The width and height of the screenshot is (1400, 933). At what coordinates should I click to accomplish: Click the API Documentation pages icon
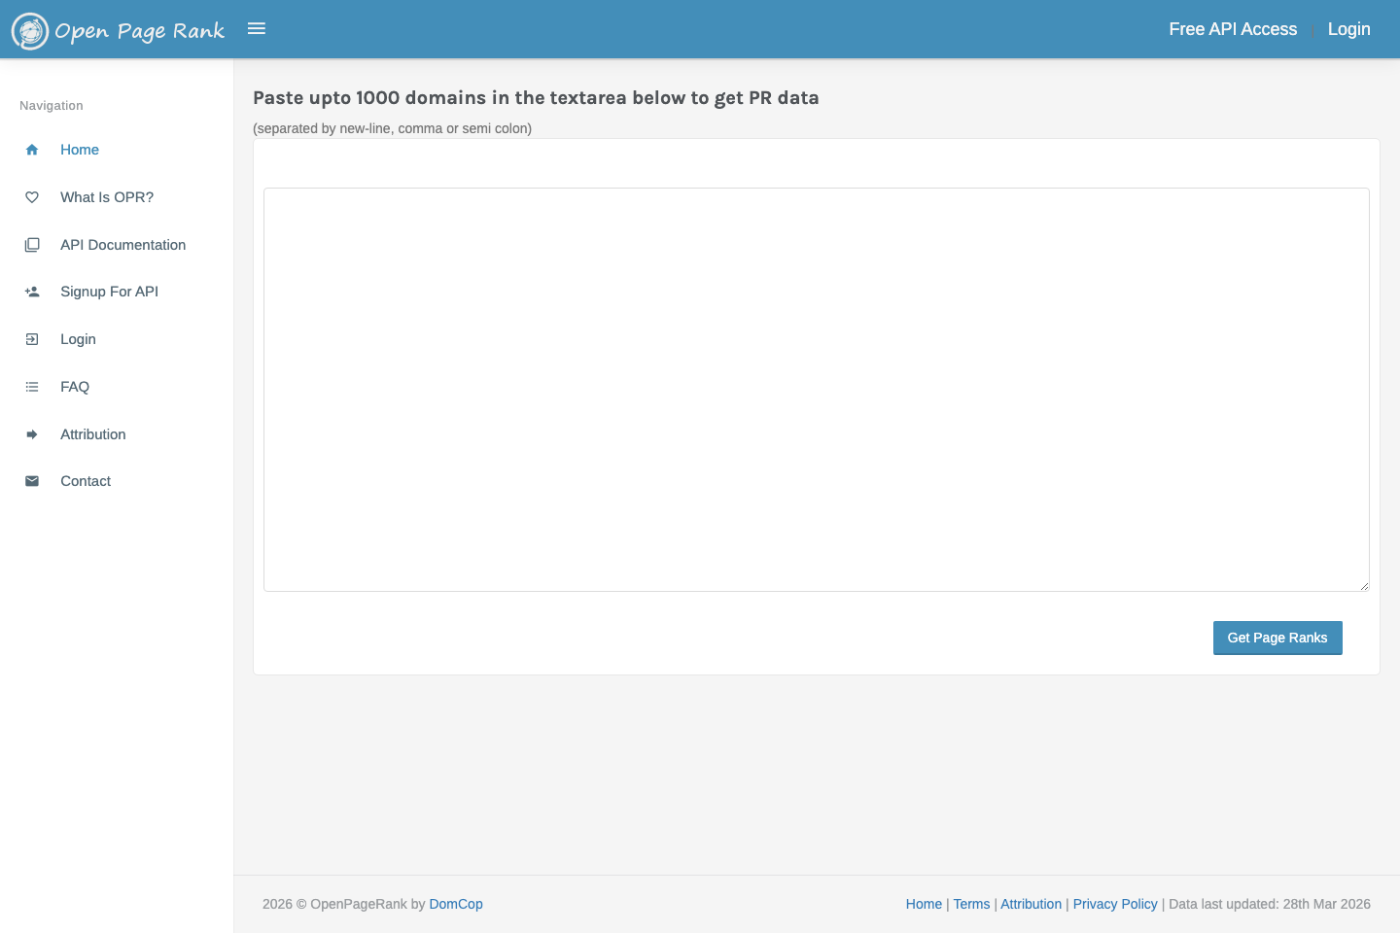click(32, 245)
